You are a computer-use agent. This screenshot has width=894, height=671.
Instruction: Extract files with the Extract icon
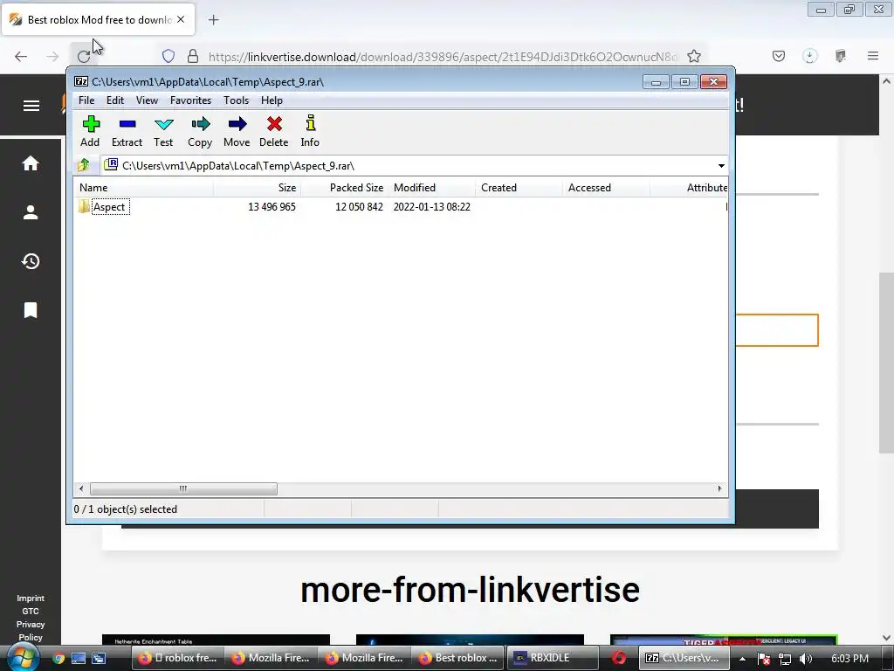point(127,131)
